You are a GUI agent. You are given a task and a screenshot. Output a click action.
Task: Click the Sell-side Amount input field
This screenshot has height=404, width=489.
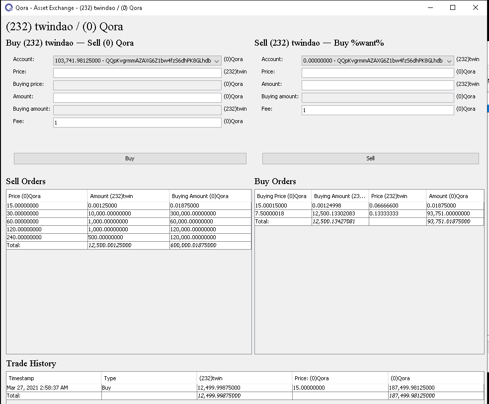[378, 85]
